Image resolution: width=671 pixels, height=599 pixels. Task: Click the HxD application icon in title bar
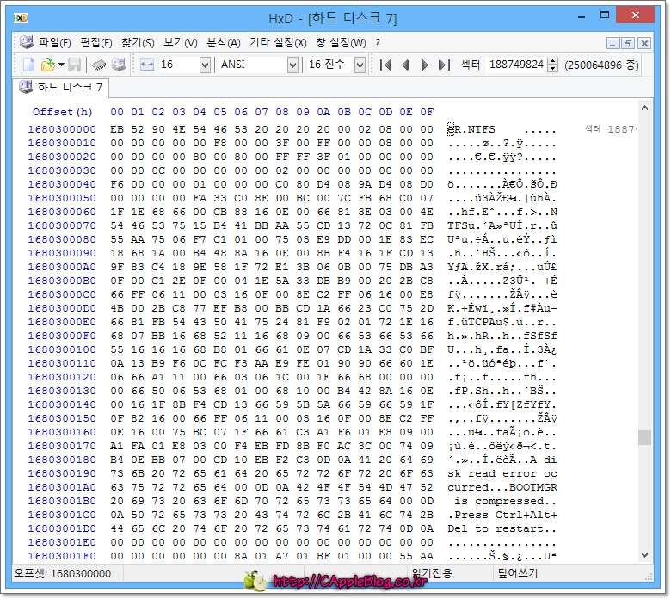pyautogui.click(x=21, y=18)
